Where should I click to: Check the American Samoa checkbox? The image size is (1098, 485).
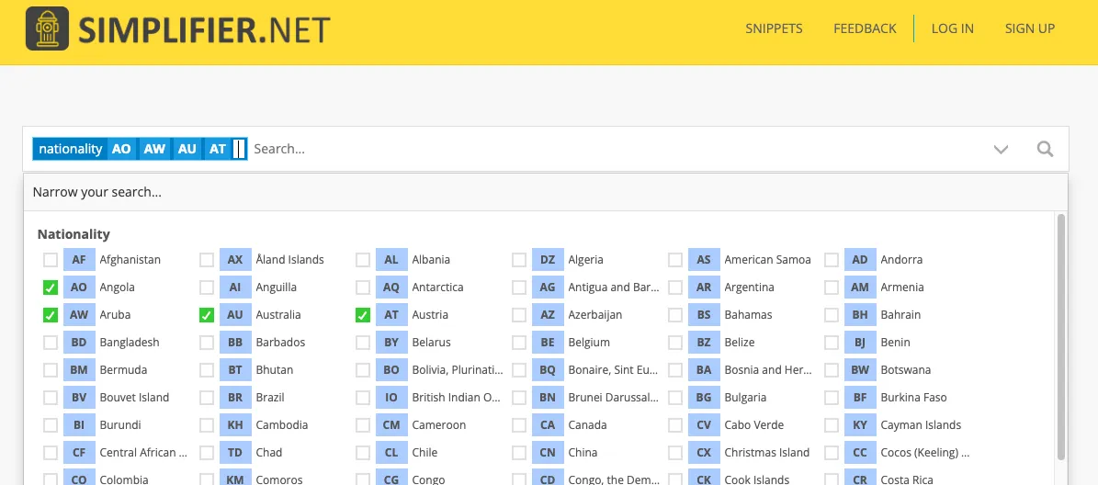point(675,260)
